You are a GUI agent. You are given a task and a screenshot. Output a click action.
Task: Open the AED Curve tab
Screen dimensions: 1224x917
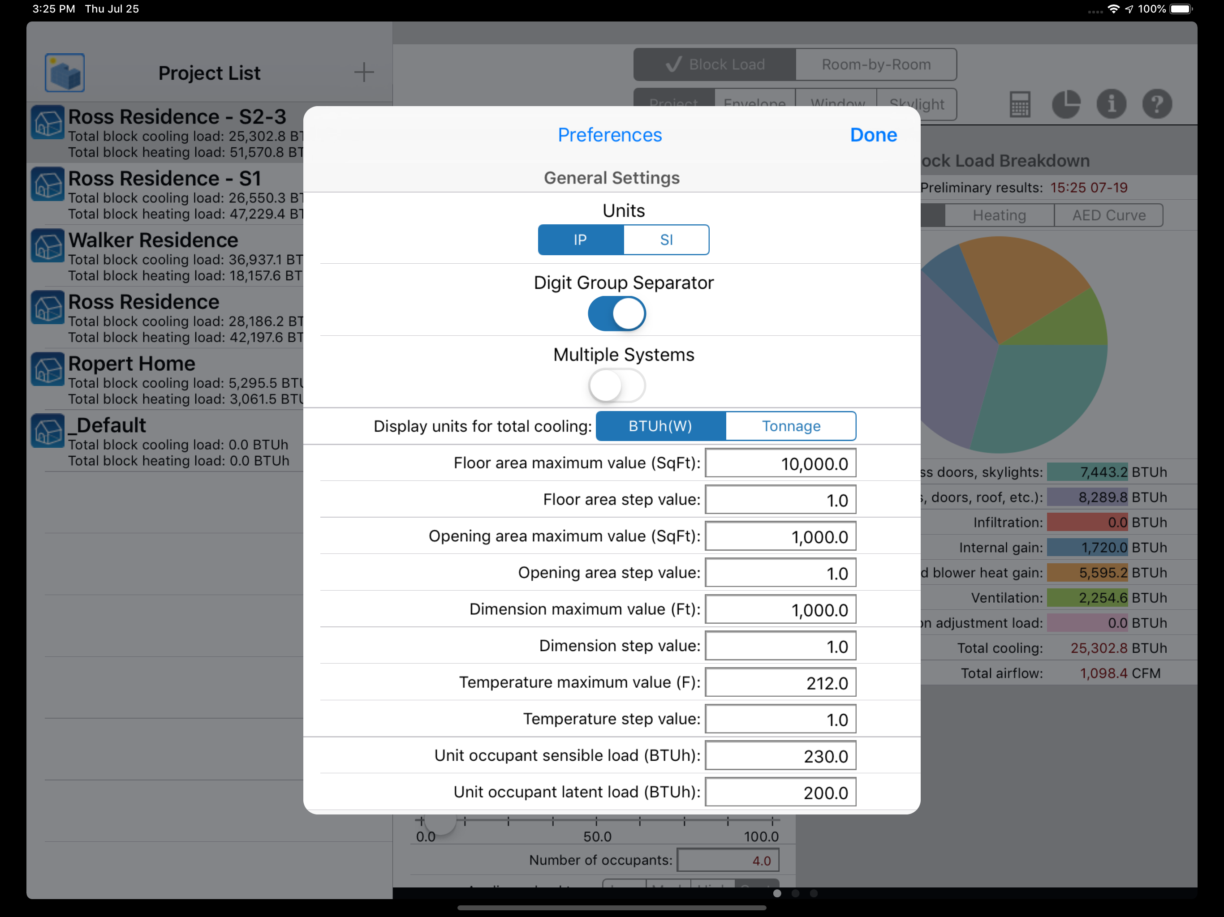1108,216
